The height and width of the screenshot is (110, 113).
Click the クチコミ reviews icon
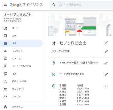coord(5,58)
